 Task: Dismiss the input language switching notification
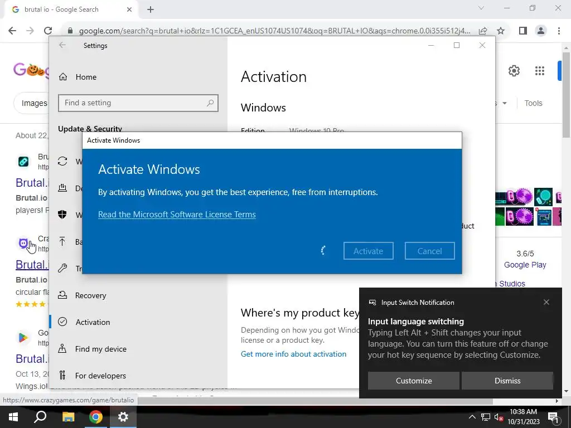pyautogui.click(x=507, y=380)
